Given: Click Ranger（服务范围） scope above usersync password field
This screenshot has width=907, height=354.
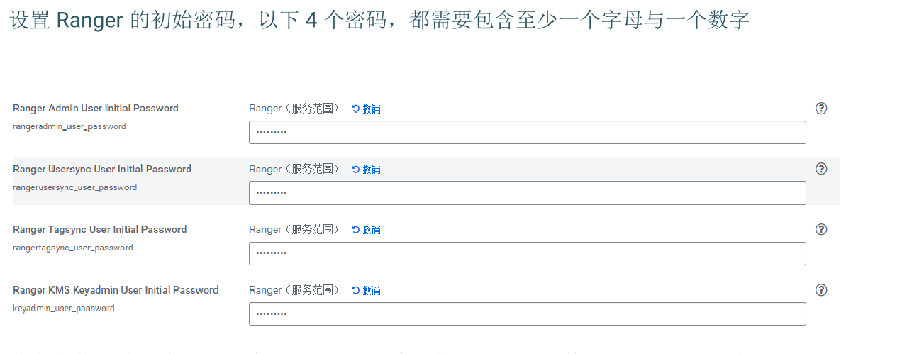Looking at the screenshot, I should [294, 169].
